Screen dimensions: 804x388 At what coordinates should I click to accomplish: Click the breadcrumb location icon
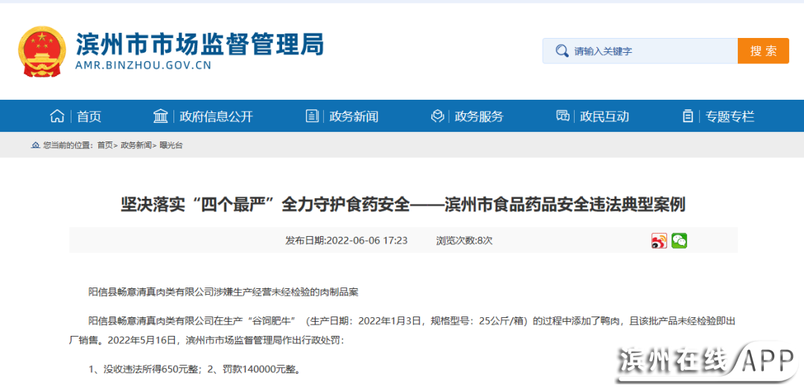pyautogui.click(x=35, y=145)
